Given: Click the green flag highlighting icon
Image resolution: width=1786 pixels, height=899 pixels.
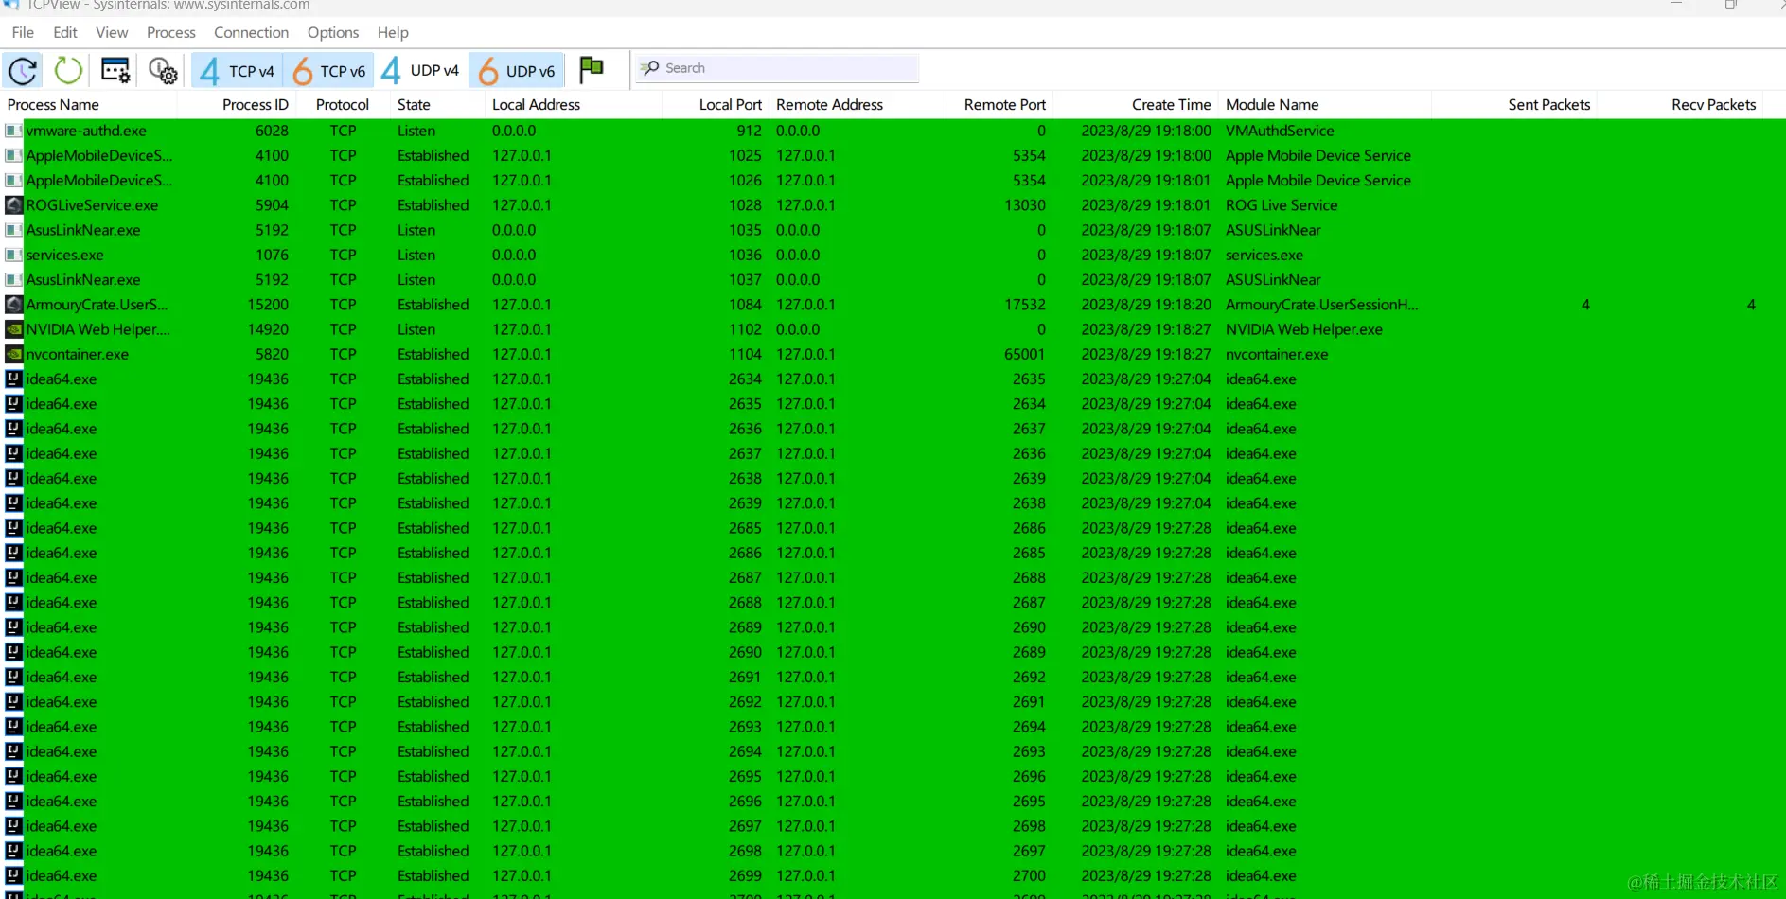Looking at the screenshot, I should (591, 68).
